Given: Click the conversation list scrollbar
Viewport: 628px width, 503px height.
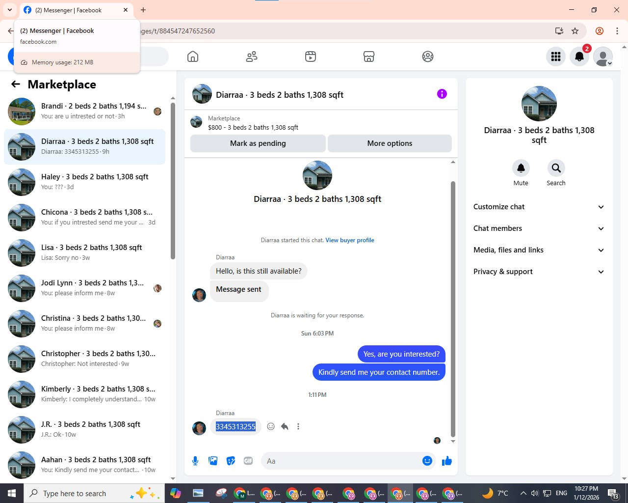Looking at the screenshot, I should tap(173, 181).
